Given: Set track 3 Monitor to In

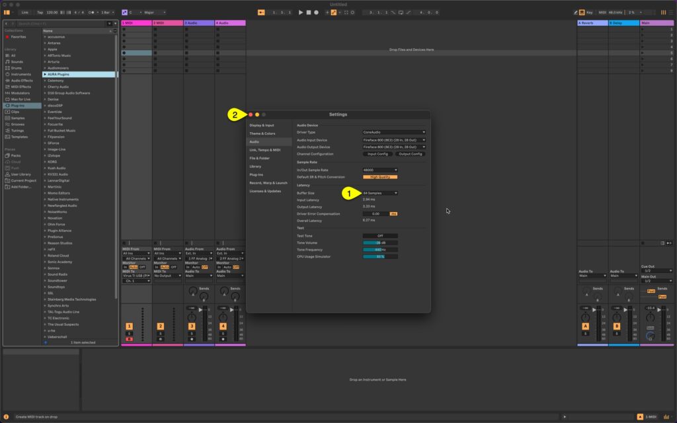Looking at the screenshot, I should coord(188,268).
